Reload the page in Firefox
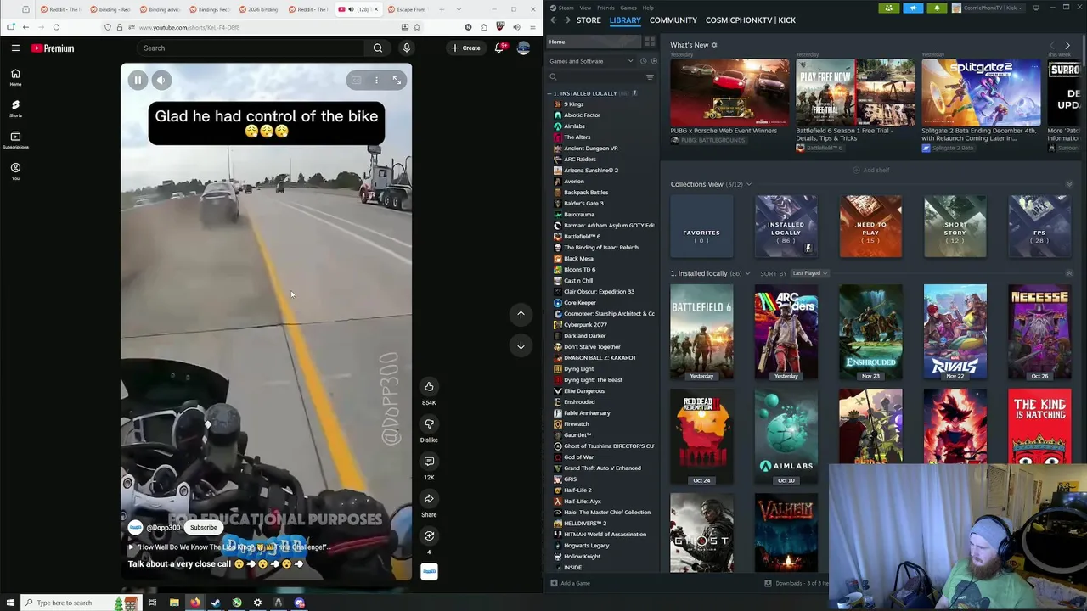Image resolution: width=1087 pixels, height=611 pixels. pyautogui.click(x=56, y=27)
